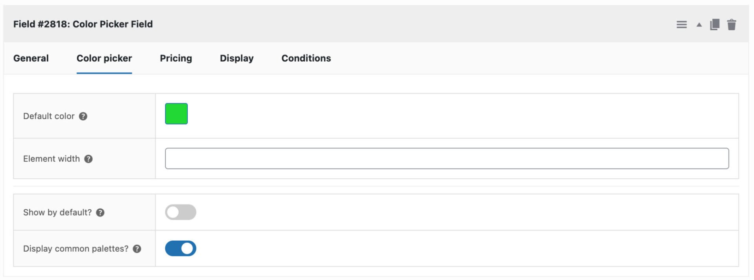Click inside the Element width input
754x280 pixels.
pyautogui.click(x=447, y=158)
